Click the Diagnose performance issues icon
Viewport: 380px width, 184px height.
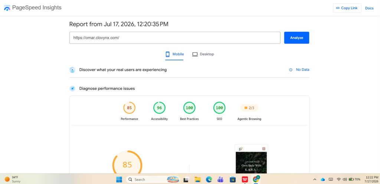[x=72, y=88]
